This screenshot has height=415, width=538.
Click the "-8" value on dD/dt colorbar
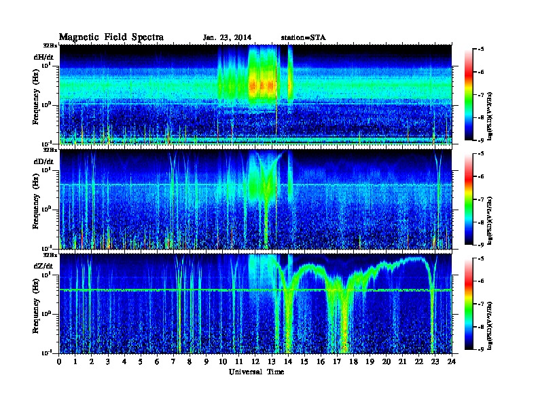point(481,222)
